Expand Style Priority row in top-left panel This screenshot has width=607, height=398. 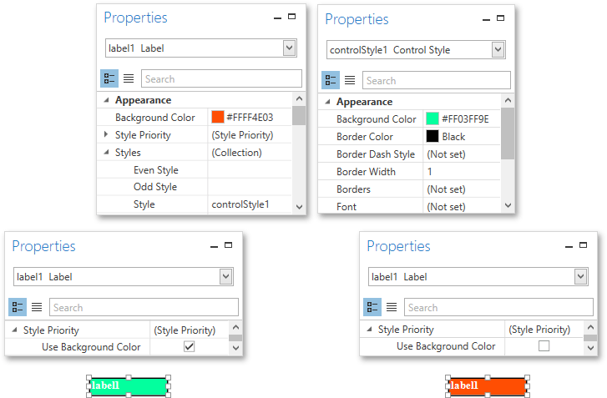(106, 134)
